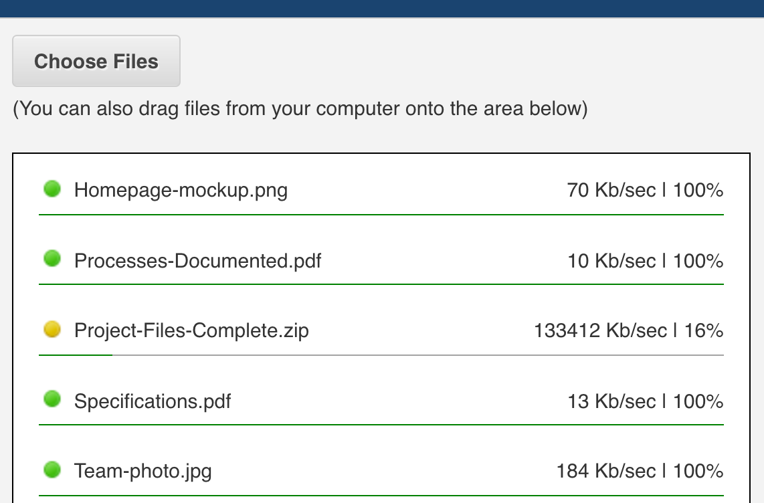The image size is (764, 503).
Task: Click green status dot for Specifications.pdf
Action: [x=52, y=399]
